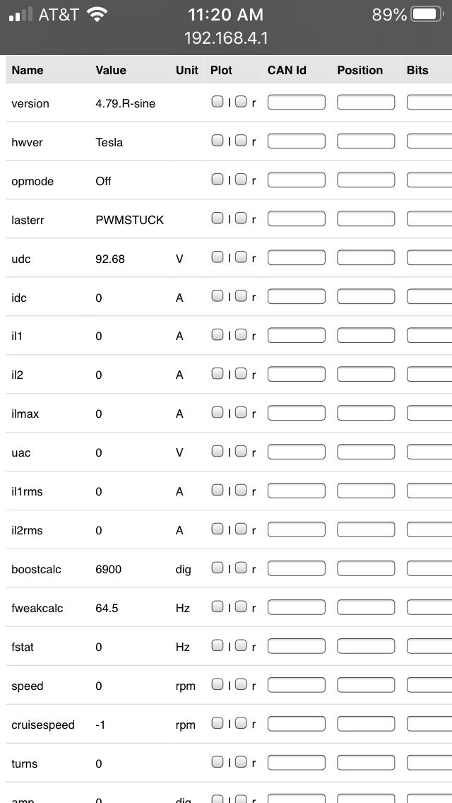The width and height of the screenshot is (452, 803).
Task: Focus the CAN Id field for cruisespeed
Action: [x=296, y=724]
